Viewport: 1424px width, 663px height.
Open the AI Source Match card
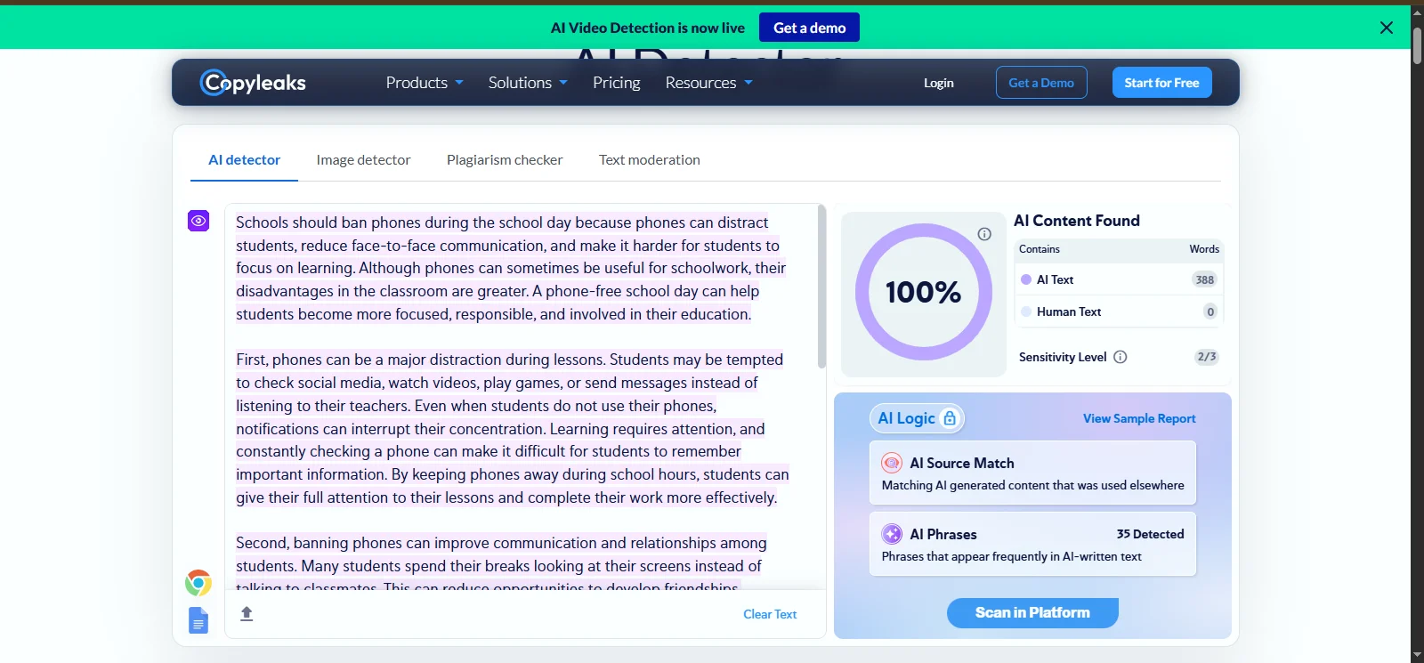coord(1032,473)
